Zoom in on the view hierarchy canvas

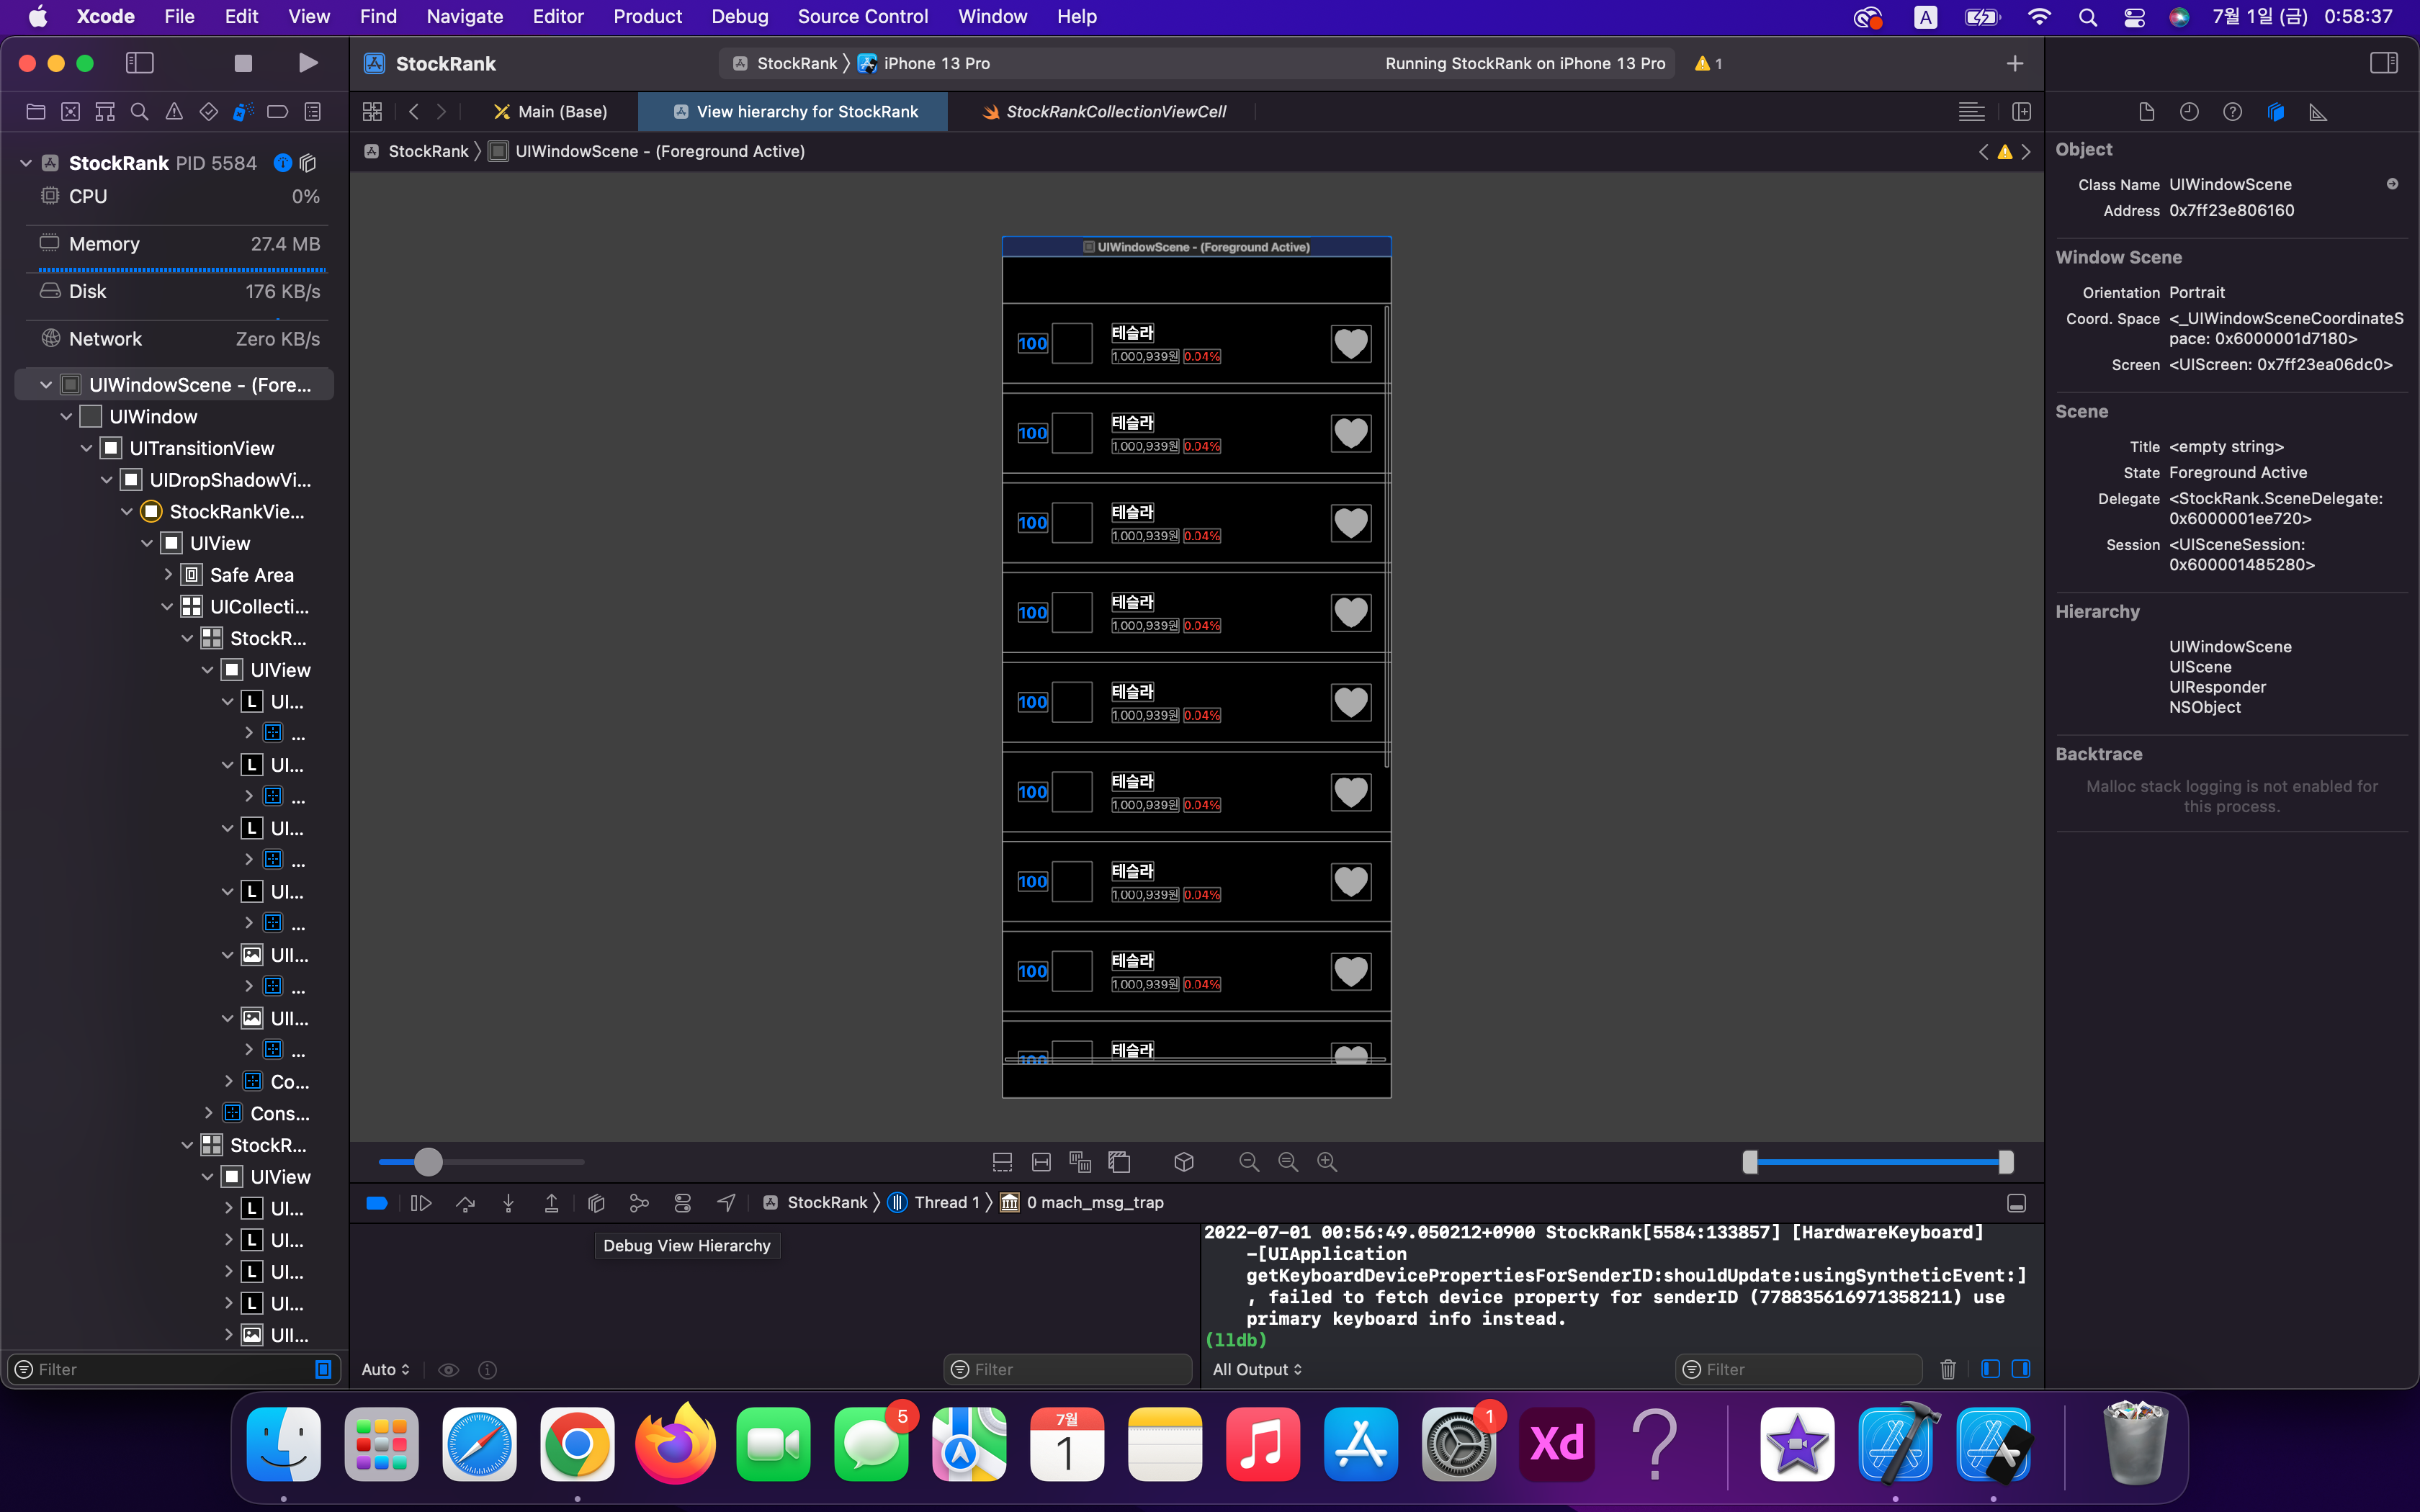tap(1327, 1162)
